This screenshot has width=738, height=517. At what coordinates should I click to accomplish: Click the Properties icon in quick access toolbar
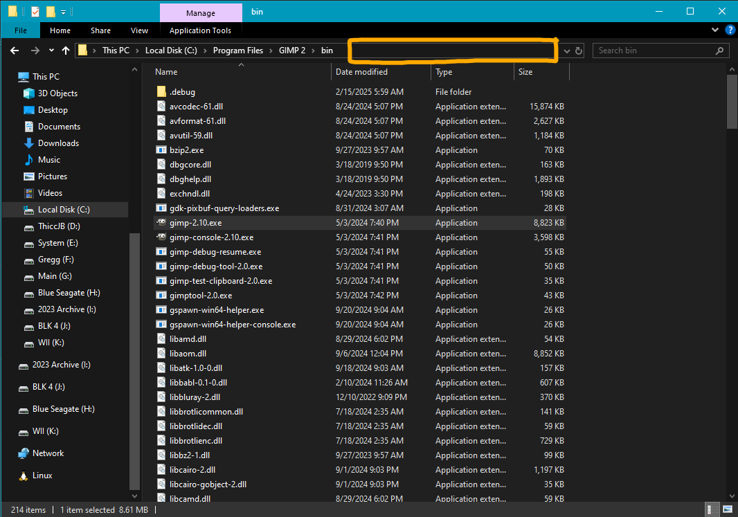click(x=35, y=12)
